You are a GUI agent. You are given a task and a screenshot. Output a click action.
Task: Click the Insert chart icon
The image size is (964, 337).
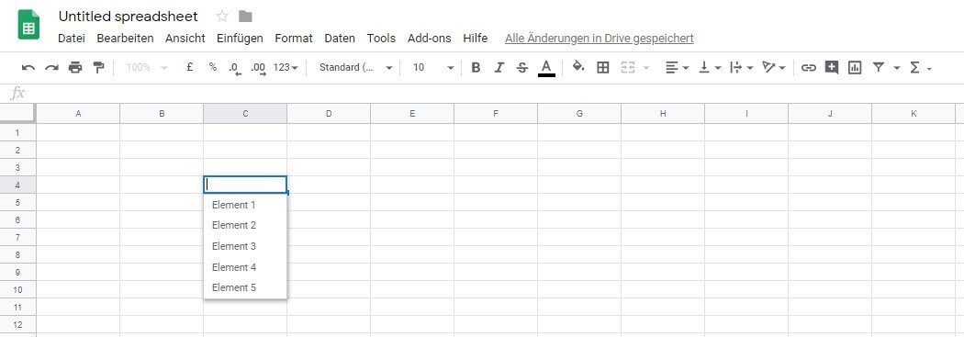(855, 68)
